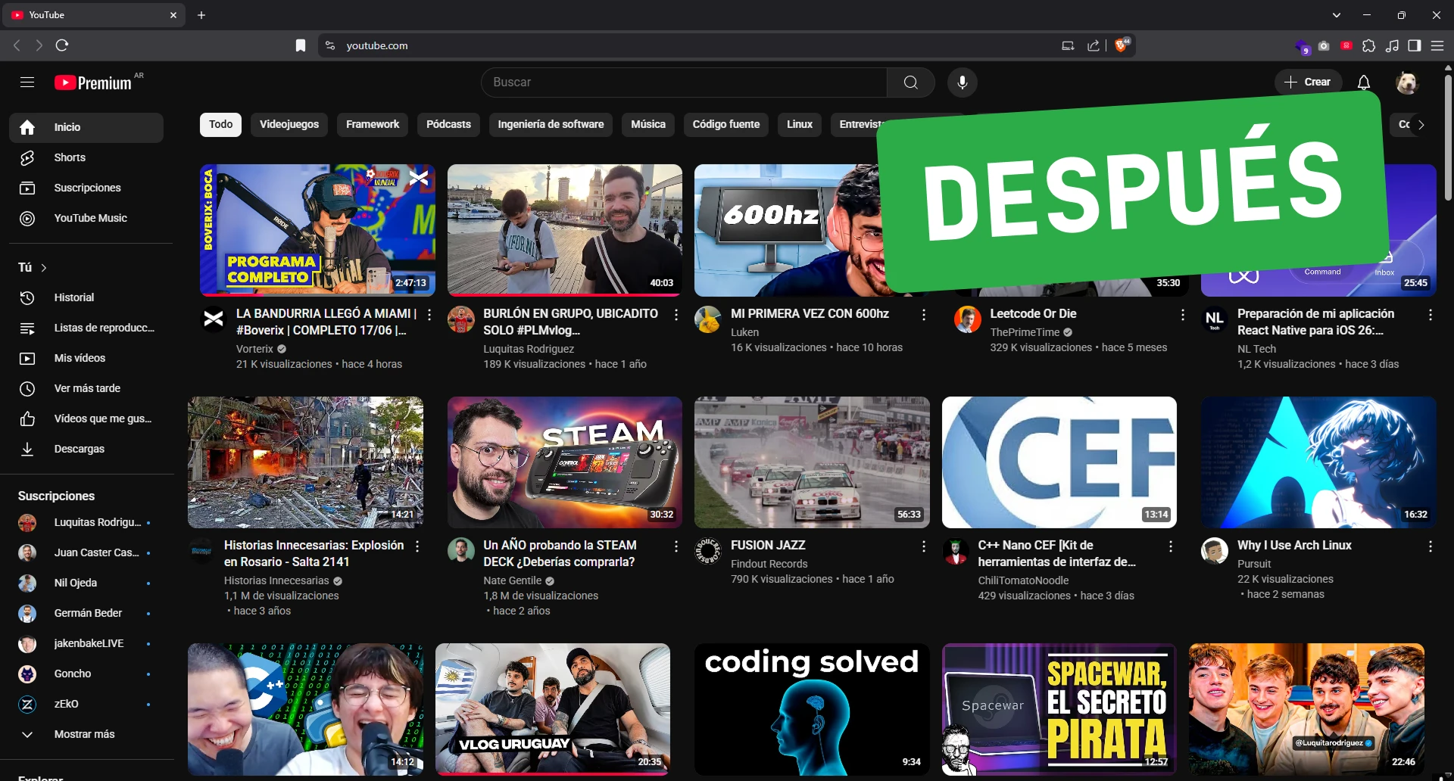Open Ver más tarde playlist
The image size is (1454, 781).
(x=86, y=387)
